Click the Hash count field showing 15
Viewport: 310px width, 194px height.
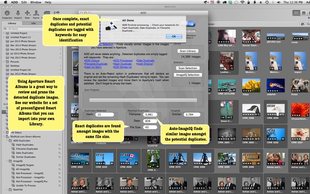(x=105, y=114)
